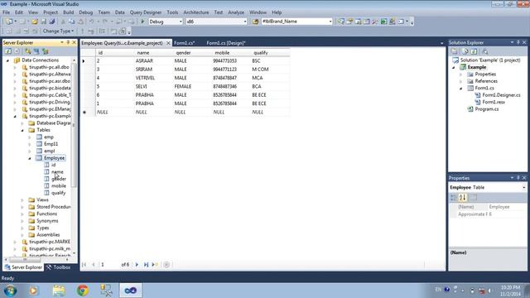Image resolution: width=530 pixels, height=298 pixels.
Task: Open the File menu
Action: [6, 12]
